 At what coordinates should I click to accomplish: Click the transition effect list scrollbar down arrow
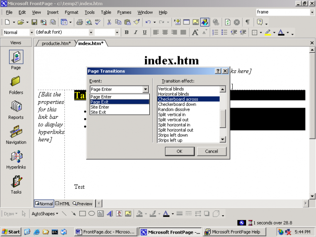pos(223,140)
